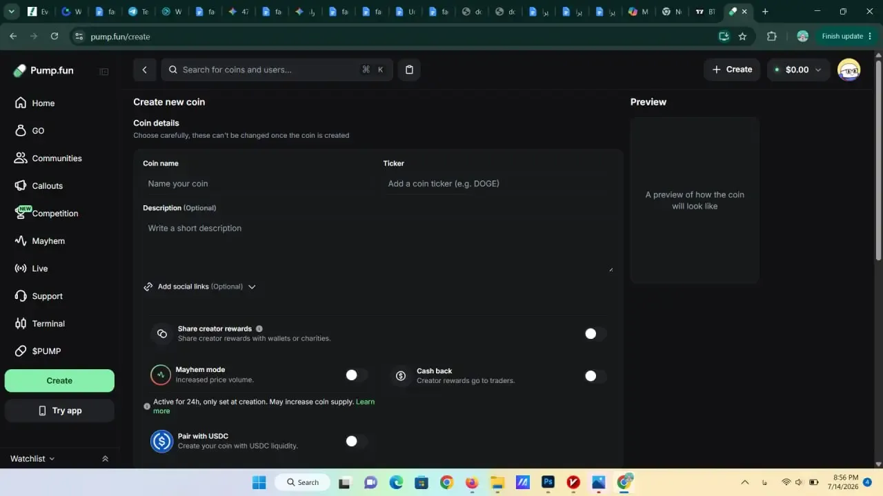Open the profile avatar menu

tap(849, 70)
